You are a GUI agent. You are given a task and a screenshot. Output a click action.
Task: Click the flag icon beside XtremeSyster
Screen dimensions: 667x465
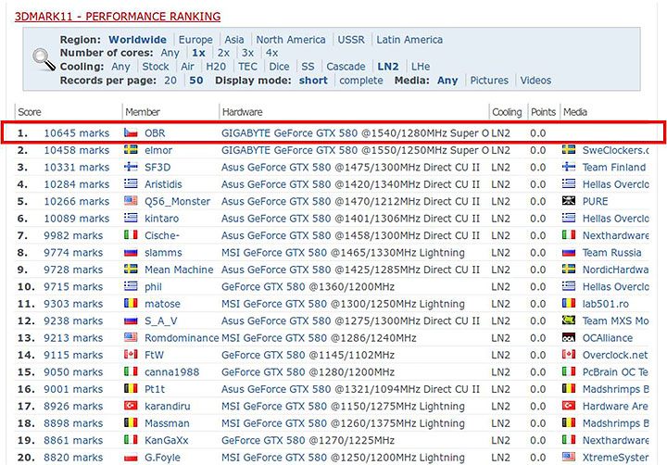tap(569, 457)
